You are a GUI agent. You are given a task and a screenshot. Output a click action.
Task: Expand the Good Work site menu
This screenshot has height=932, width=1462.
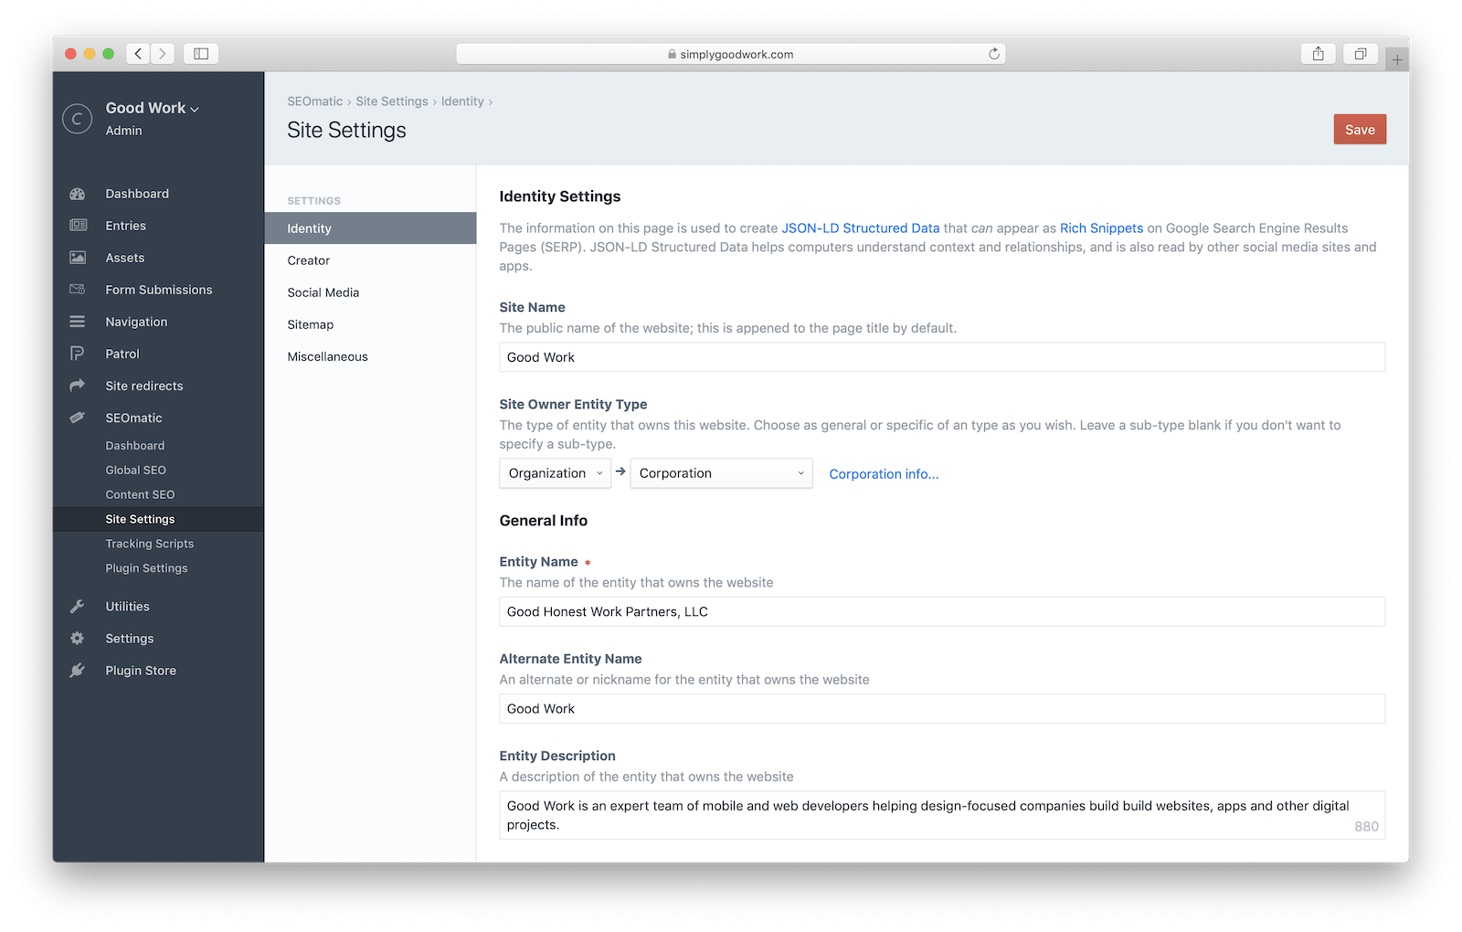click(153, 108)
